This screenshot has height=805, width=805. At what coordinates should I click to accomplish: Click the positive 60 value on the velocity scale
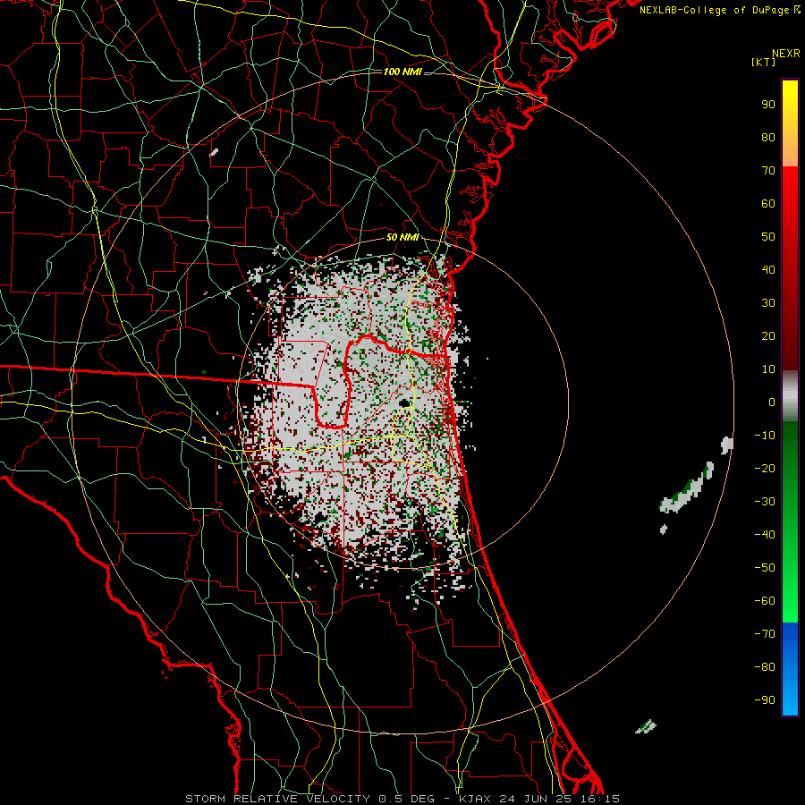[768, 204]
